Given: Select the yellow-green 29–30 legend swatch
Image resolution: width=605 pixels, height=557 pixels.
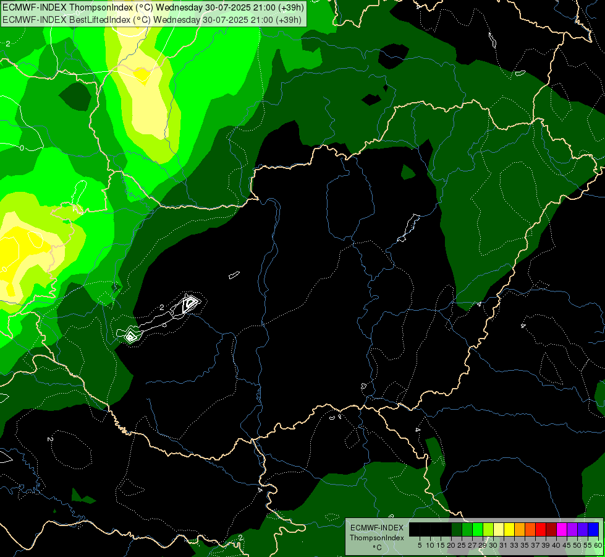Looking at the screenshot, I should 488,529.
